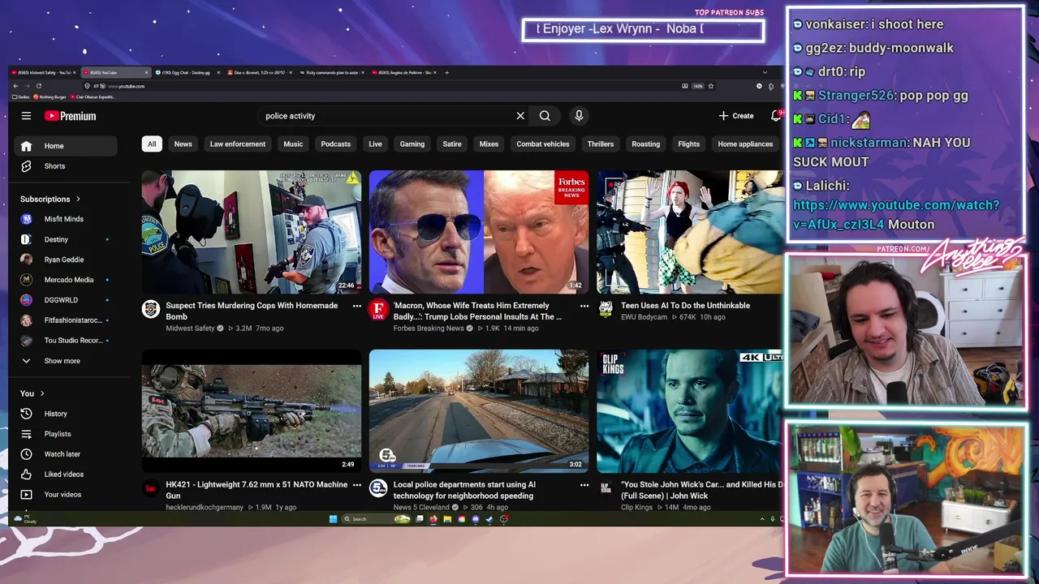Open the Clair Obscur bookmark
Screen dimensions: 1039x584
coord(93,97)
